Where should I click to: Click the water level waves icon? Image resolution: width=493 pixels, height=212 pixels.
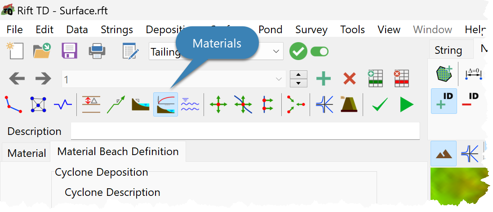click(190, 104)
